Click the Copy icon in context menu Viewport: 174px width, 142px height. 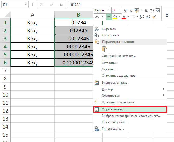(97, 35)
